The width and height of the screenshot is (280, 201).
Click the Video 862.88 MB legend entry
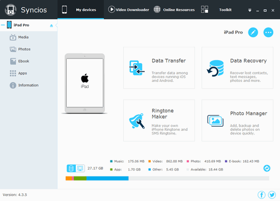click(x=165, y=161)
